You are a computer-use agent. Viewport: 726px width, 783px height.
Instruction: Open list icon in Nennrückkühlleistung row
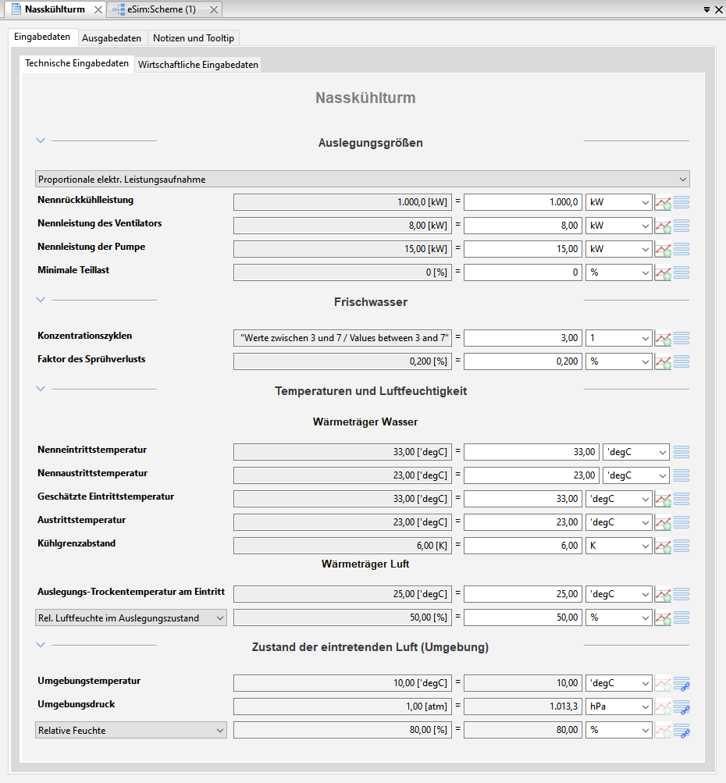point(682,203)
